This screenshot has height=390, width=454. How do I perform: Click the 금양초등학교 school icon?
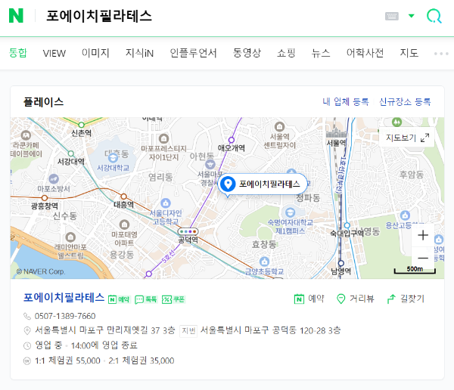tap(264, 262)
